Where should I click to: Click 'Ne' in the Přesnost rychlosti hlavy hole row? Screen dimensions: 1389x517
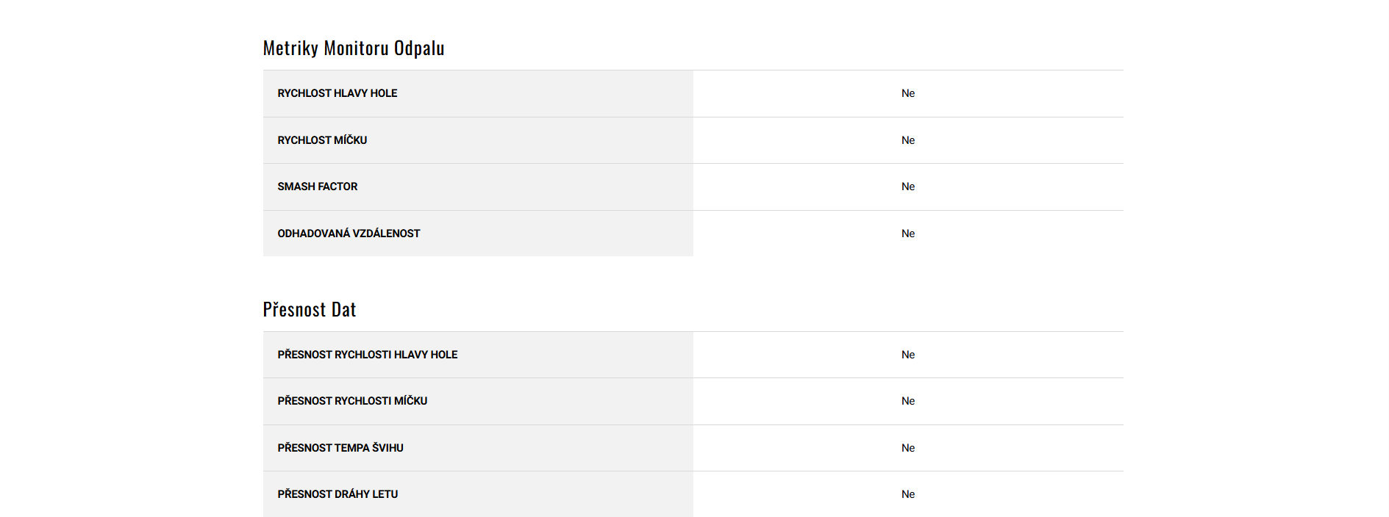pos(908,355)
